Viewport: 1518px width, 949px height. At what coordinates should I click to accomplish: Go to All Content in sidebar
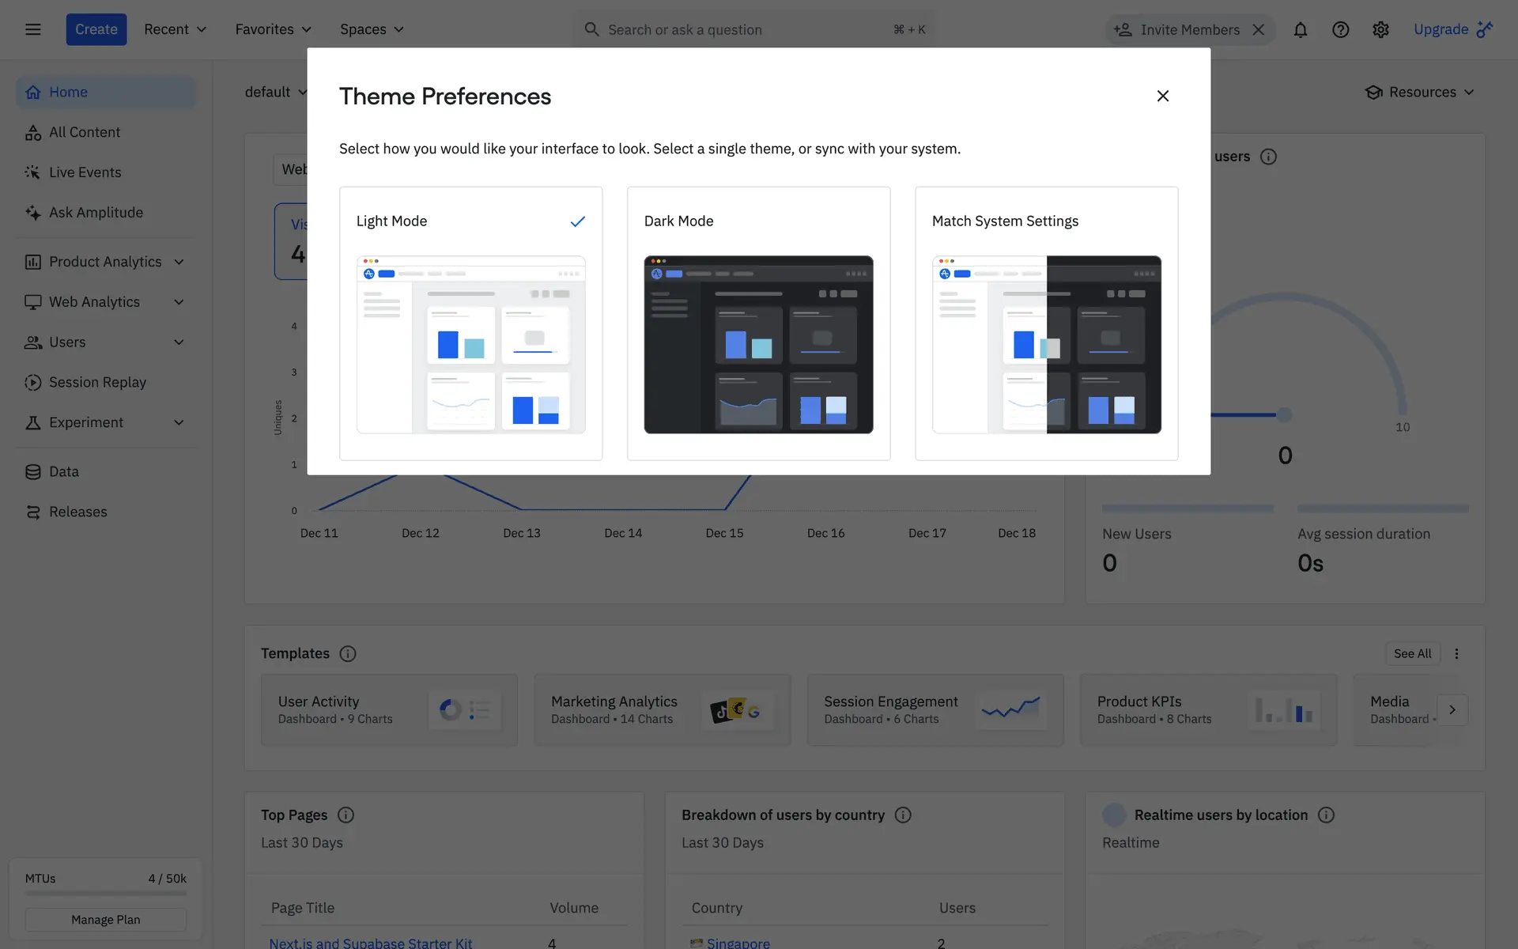click(85, 132)
